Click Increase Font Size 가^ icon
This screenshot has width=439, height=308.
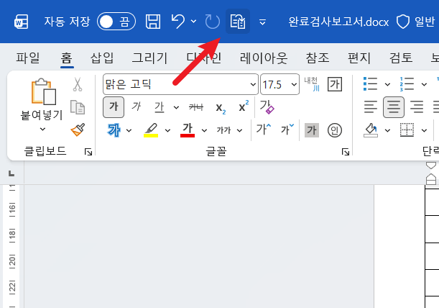pos(264,130)
